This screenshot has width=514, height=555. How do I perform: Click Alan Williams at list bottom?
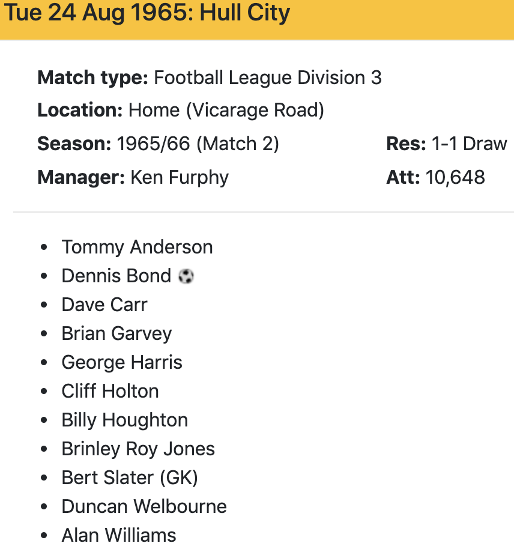coord(119,535)
